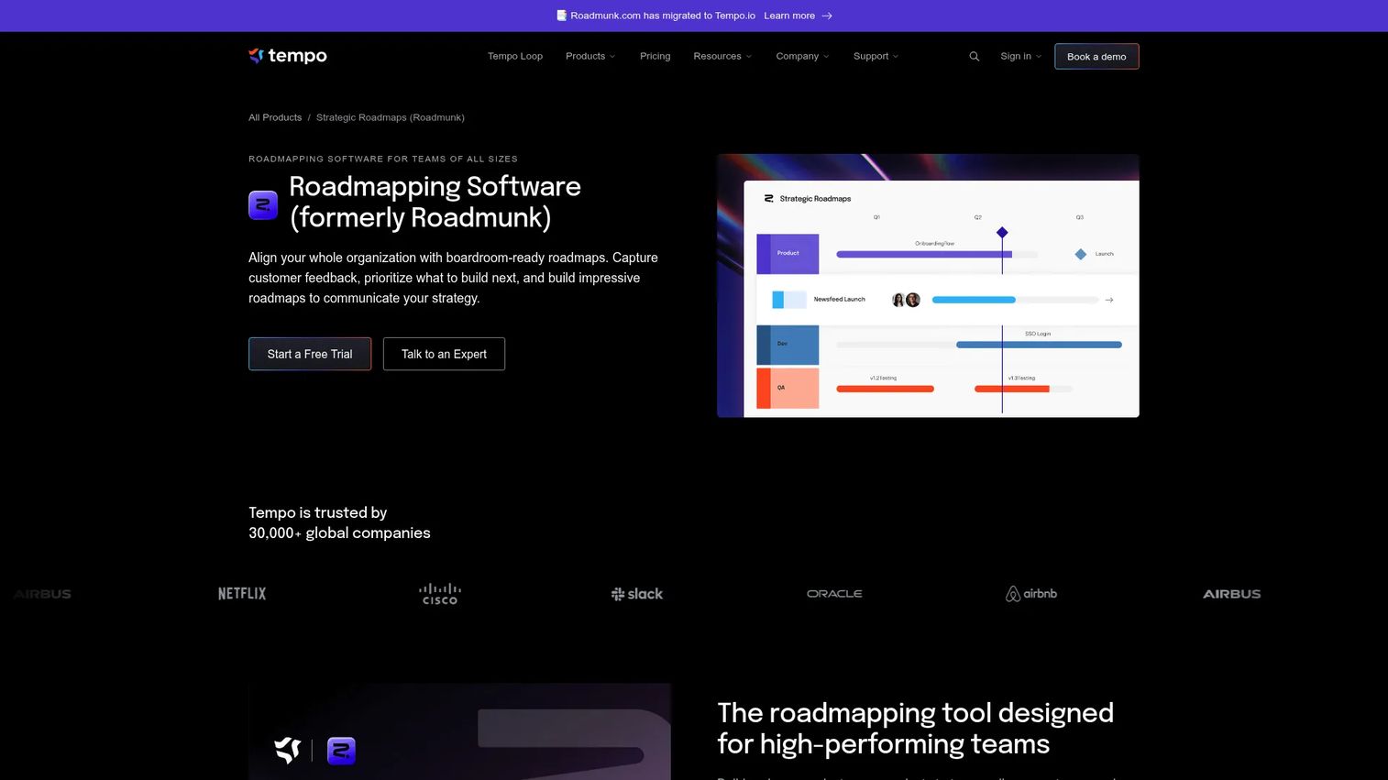Expand the Products dropdown menu
Image resolution: width=1388 pixels, height=780 pixels.
pos(590,57)
